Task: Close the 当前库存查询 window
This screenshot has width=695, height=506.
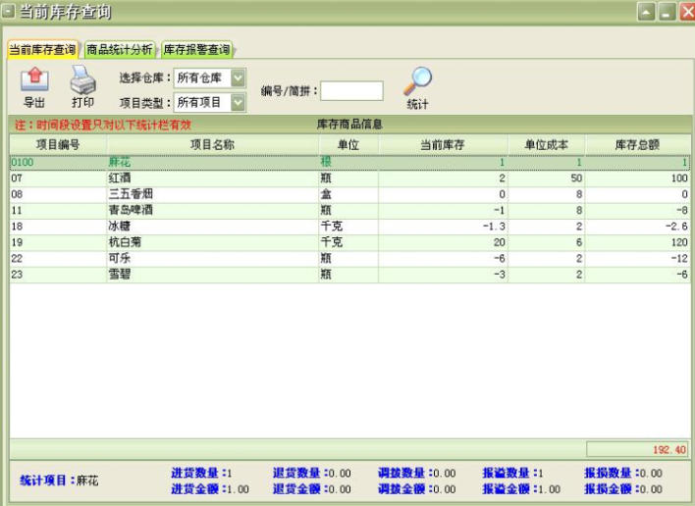Action: (687, 12)
